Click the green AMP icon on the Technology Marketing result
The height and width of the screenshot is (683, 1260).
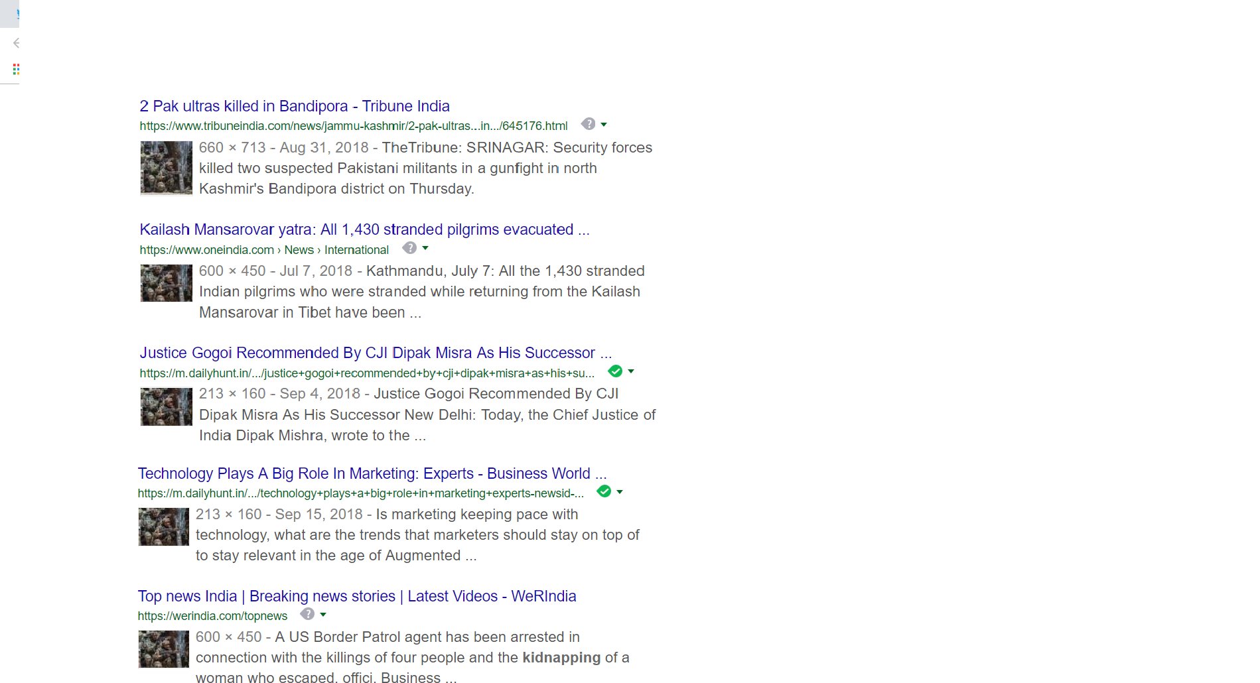click(604, 491)
